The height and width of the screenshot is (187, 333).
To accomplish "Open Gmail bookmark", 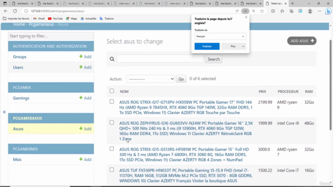I will [x=39, y=19].
